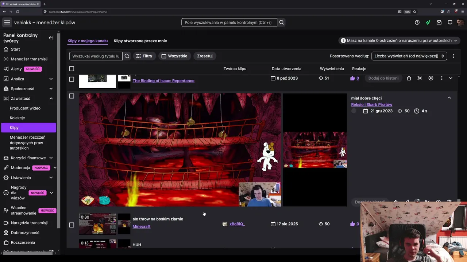The height and width of the screenshot is (262, 467).
Task: Open Menedżer transmisji in the sidebar
Action: 28,59
